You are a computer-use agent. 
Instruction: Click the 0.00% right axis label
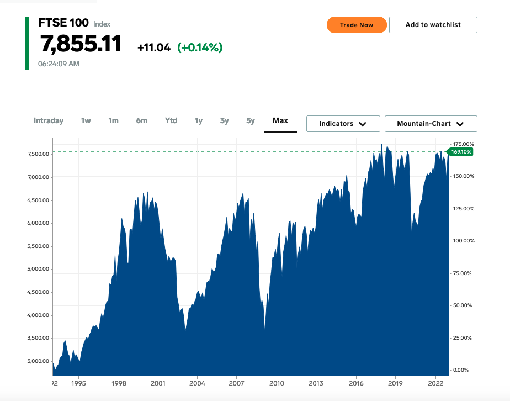pos(461,370)
